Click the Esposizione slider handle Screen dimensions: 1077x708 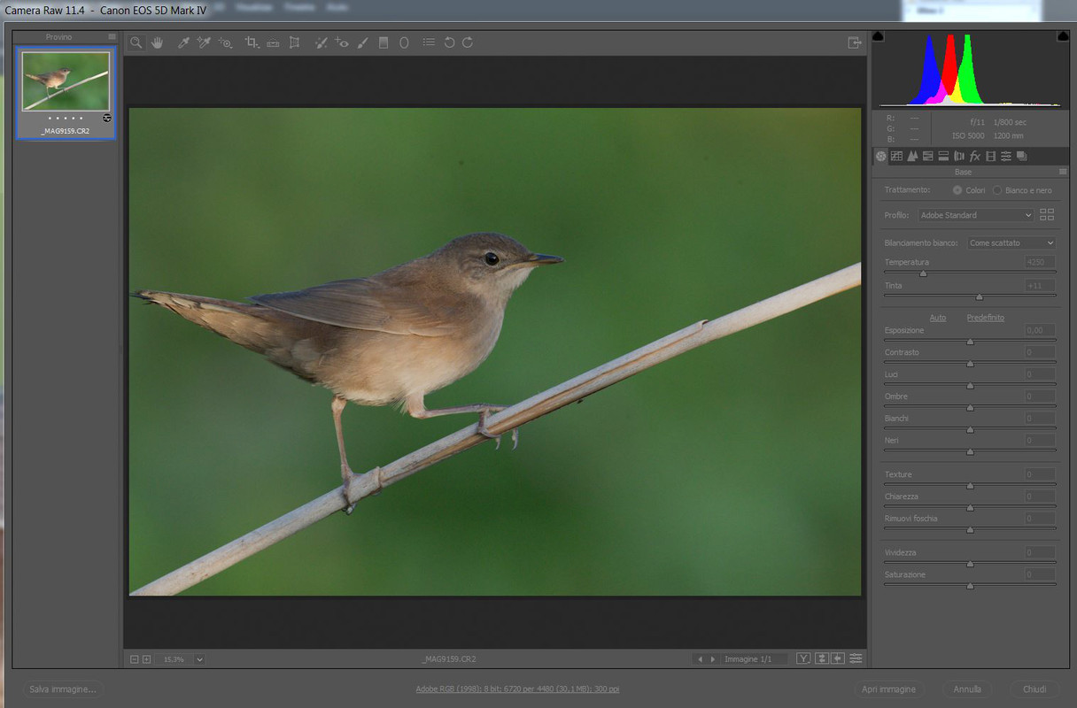coord(970,341)
